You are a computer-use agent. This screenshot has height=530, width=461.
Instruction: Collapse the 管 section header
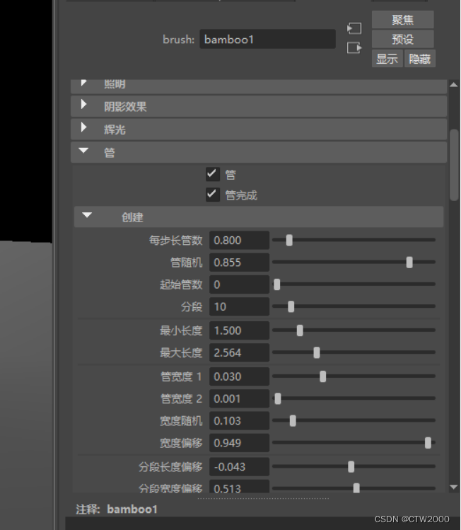[x=259, y=152]
